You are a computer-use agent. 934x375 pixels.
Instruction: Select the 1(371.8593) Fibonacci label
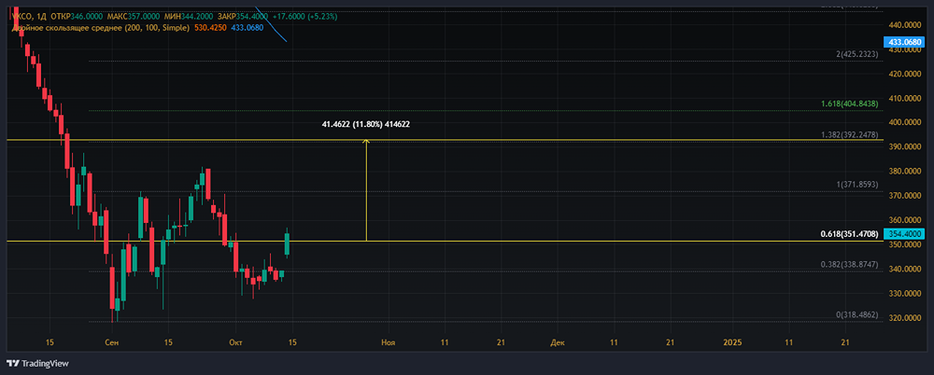click(x=857, y=185)
